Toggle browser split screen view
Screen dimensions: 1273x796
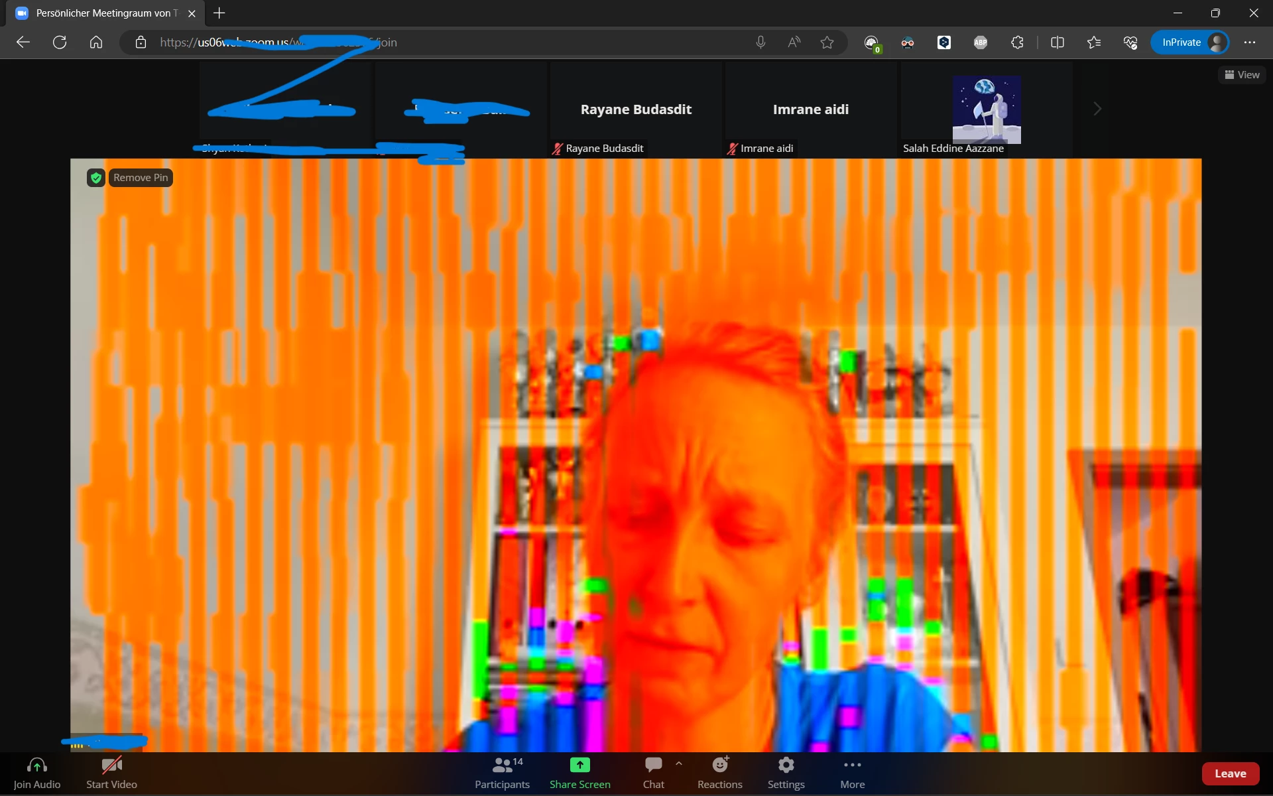click(1058, 42)
